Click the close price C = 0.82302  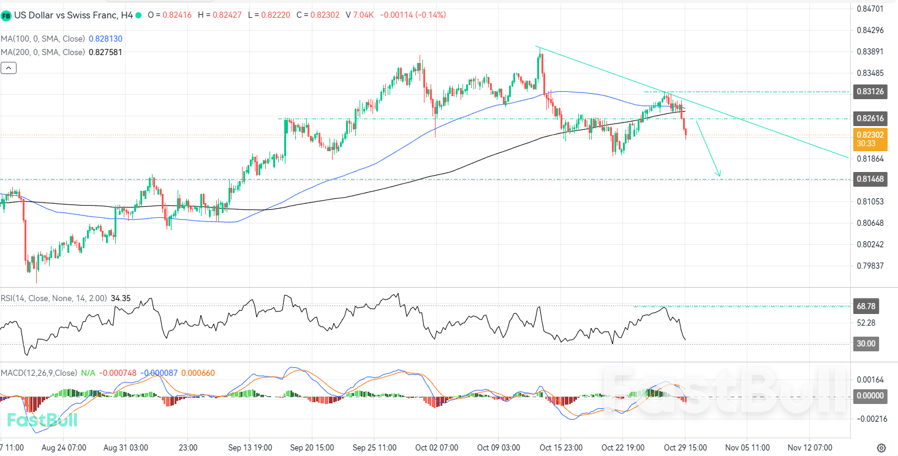point(317,15)
